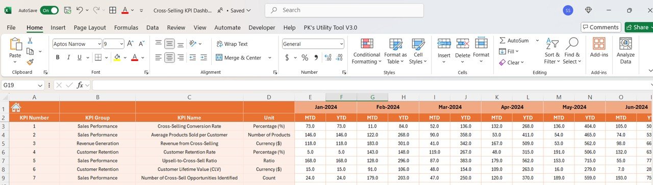Click the Cut scissors icon

pyautogui.click(x=30, y=41)
